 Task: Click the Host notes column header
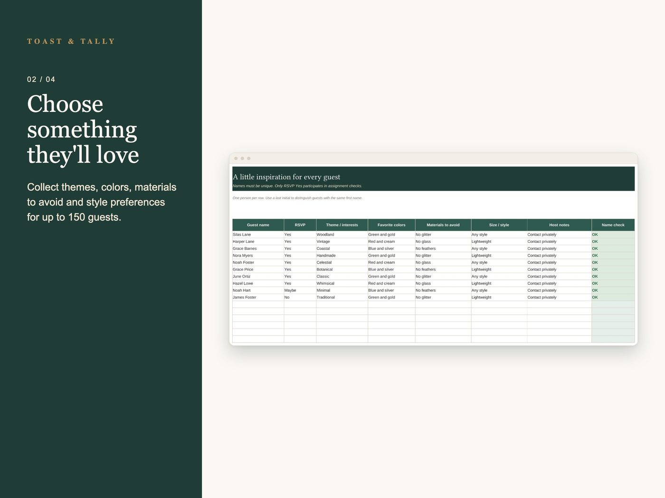point(559,225)
